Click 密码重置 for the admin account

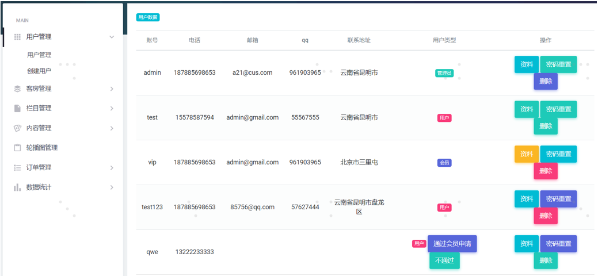click(x=558, y=64)
